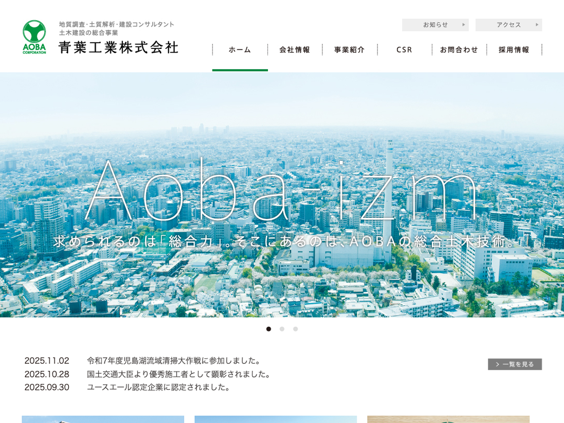Click the 一覧を見る view all button

pyautogui.click(x=515, y=364)
